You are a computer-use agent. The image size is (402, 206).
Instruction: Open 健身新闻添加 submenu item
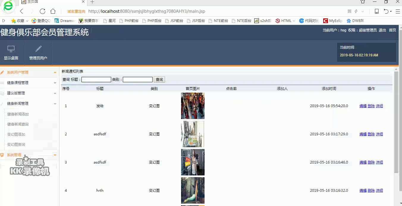click(18, 114)
